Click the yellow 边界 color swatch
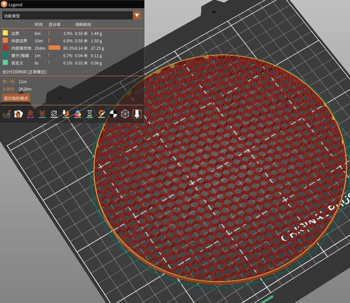The height and width of the screenshot is (303, 350). [x=6, y=32]
